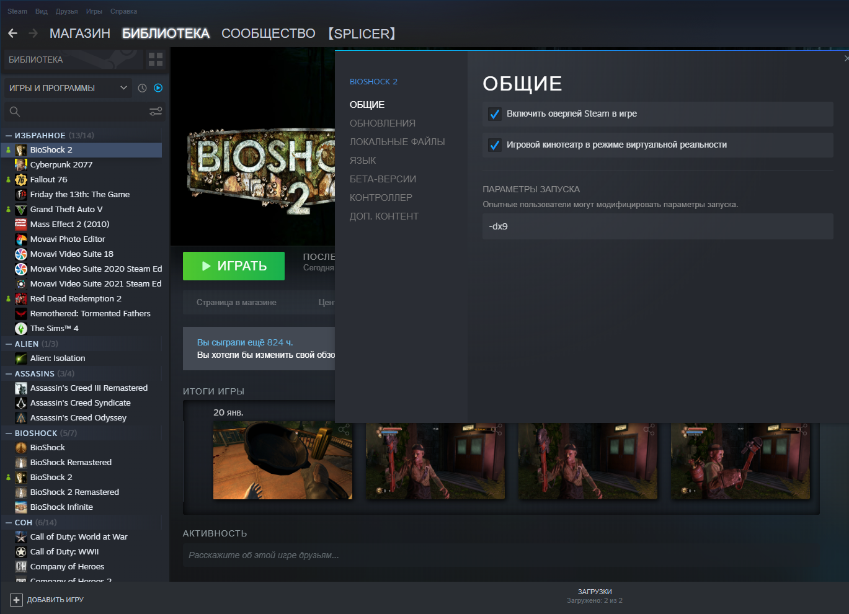The width and height of the screenshot is (849, 614).
Task: Open the Steam menu
Action: click(x=17, y=11)
